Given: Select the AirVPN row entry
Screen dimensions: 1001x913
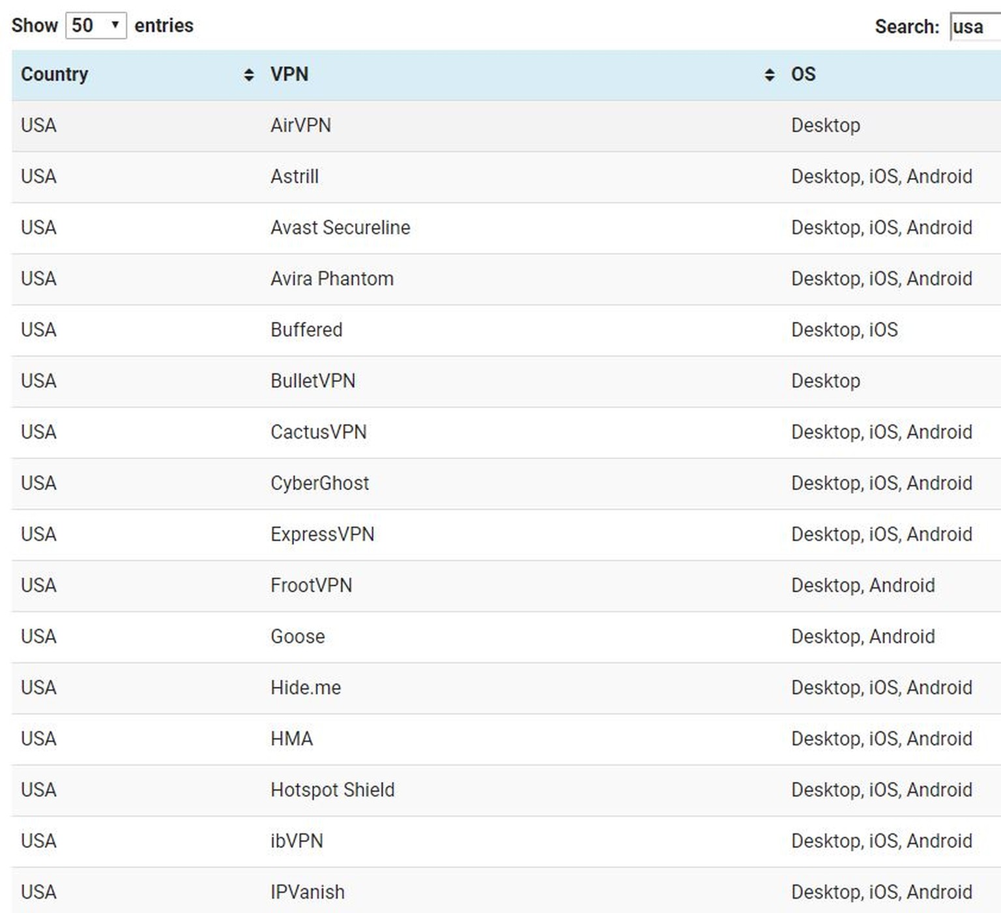Looking at the screenshot, I should [300, 125].
